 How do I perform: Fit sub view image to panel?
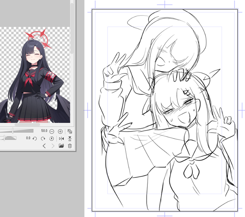point(70,131)
